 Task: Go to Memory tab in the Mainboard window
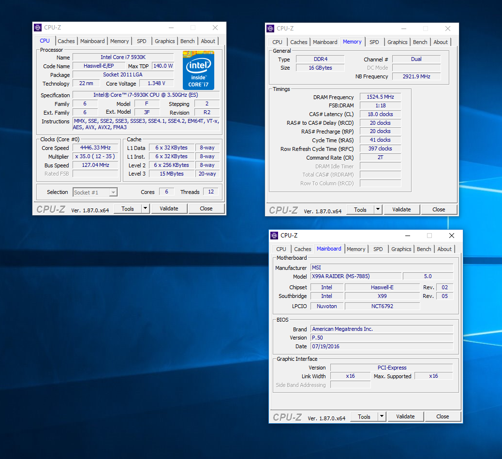click(x=356, y=249)
